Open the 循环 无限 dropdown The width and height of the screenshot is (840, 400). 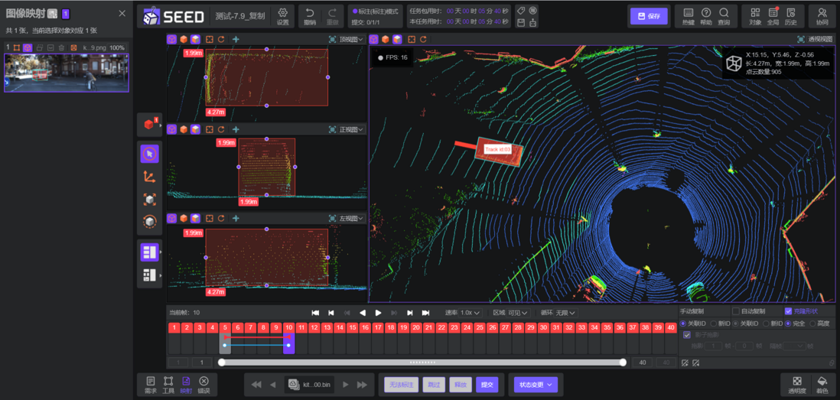(565, 312)
